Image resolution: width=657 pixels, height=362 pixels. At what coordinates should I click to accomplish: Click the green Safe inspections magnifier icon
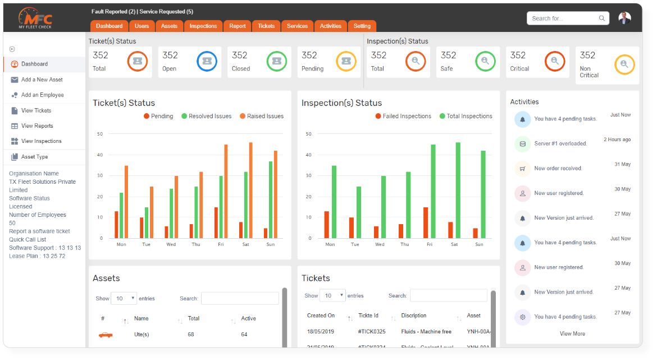[x=485, y=61]
